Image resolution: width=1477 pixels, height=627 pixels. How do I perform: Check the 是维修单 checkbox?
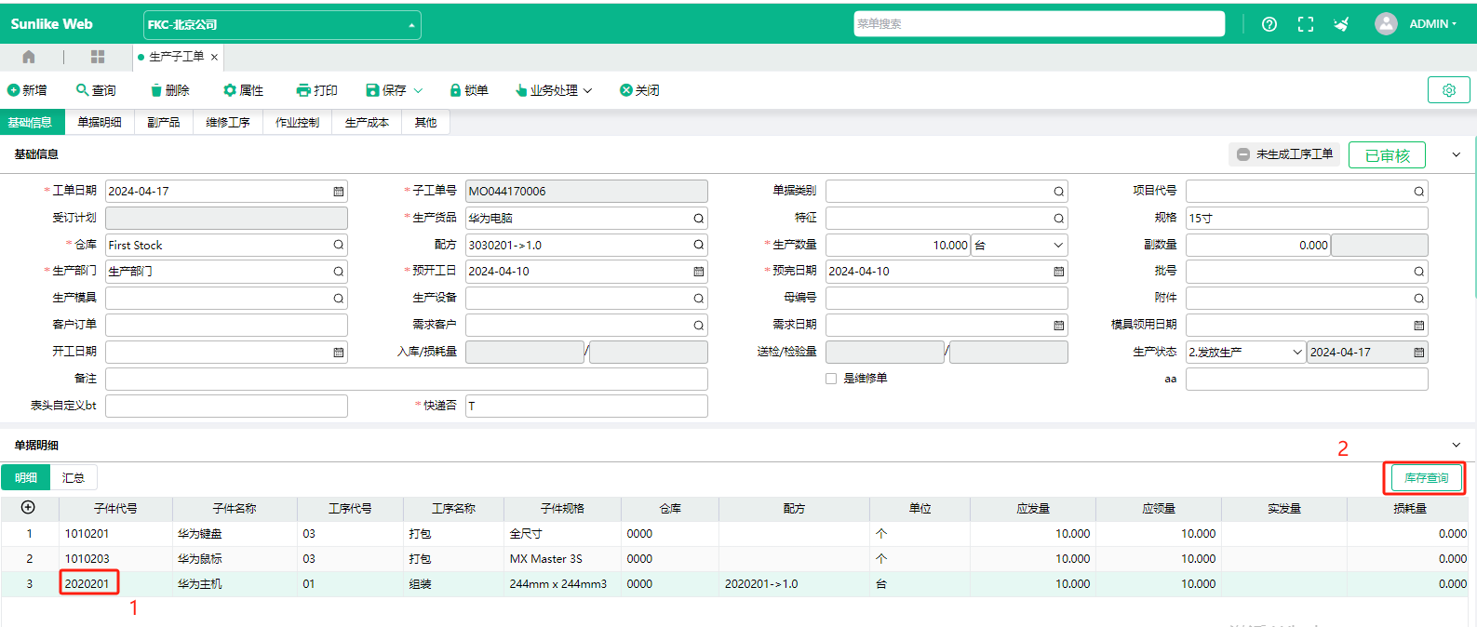coord(831,379)
